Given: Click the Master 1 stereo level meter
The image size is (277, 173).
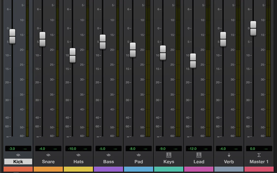Looking at the screenshot, I should 268,68.
